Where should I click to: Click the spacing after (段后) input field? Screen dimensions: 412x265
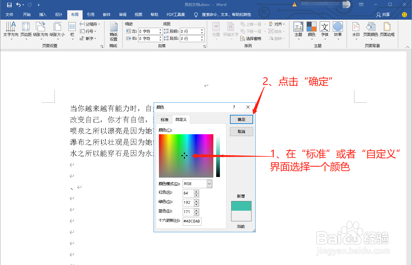pos(190,38)
